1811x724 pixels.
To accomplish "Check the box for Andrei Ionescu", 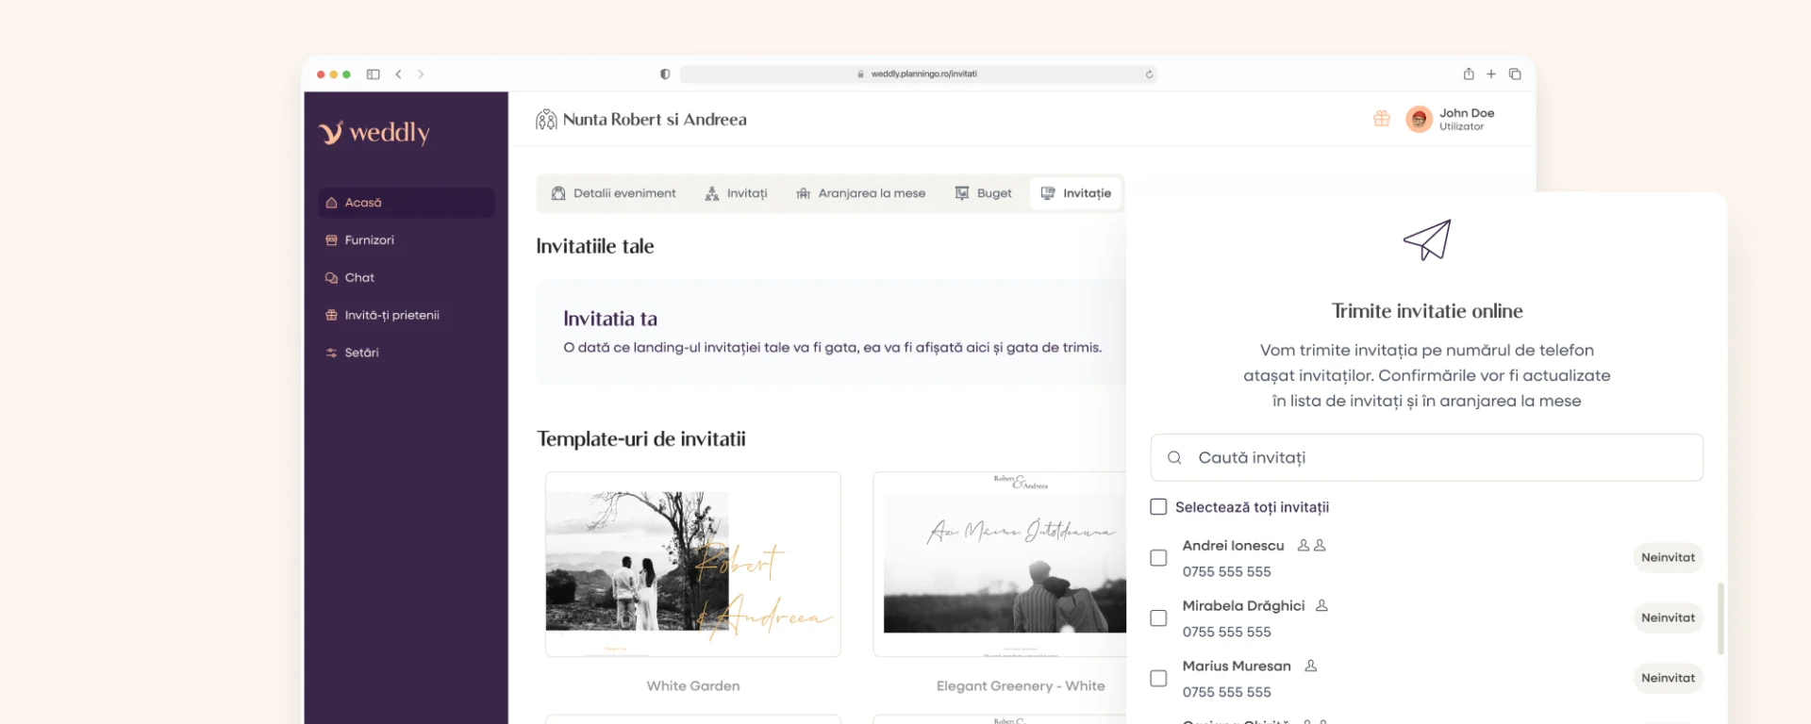I will pyautogui.click(x=1158, y=558).
